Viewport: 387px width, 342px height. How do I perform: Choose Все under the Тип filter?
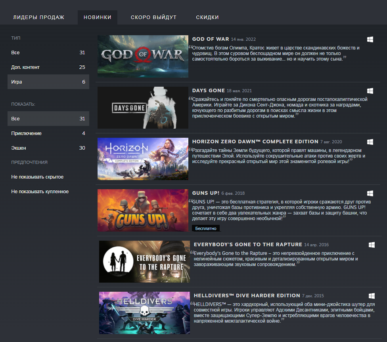(48, 53)
